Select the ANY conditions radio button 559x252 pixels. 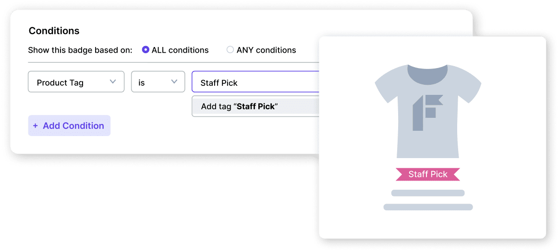(230, 50)
